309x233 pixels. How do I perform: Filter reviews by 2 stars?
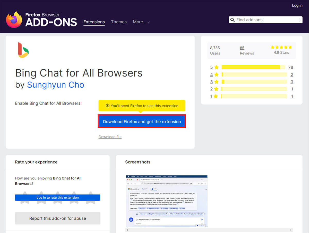[x=214, y=89]
